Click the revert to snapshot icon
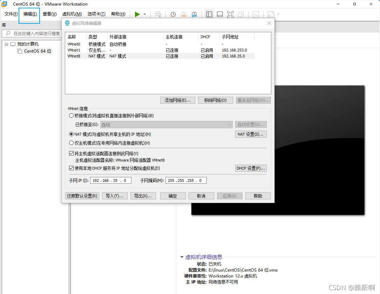This screenshot has width=380, height=294. 184,14
